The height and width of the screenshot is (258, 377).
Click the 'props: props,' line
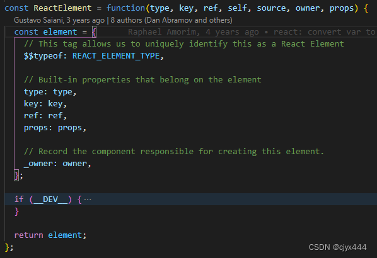click(x=55, y=128)
